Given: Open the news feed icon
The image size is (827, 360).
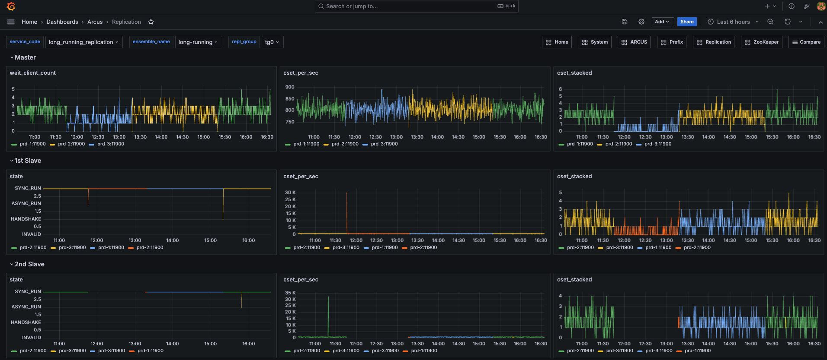Looking at the screenshot, I should [x=807, y=6].
